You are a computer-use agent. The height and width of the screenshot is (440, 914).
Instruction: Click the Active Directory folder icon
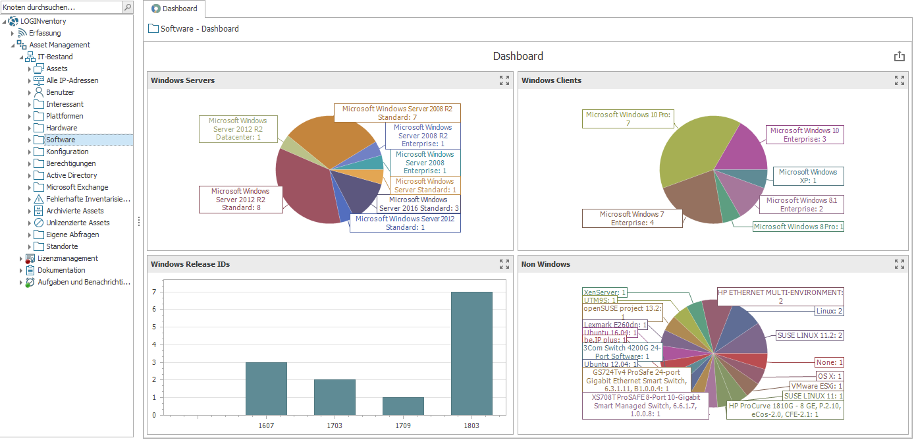tap(39, 175)
